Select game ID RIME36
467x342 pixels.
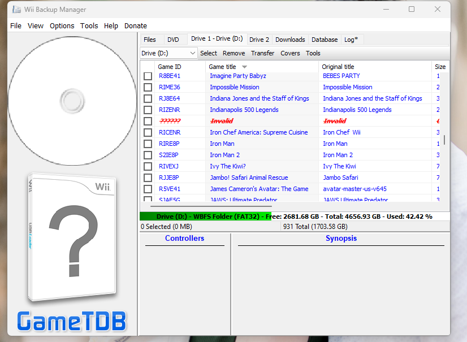(x=170, y=87)
